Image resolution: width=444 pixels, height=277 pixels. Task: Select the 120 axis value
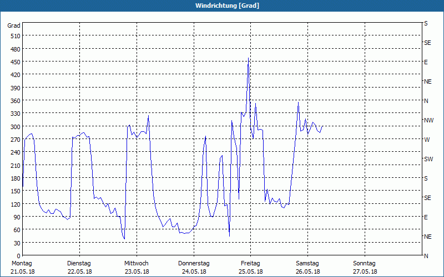16,204
